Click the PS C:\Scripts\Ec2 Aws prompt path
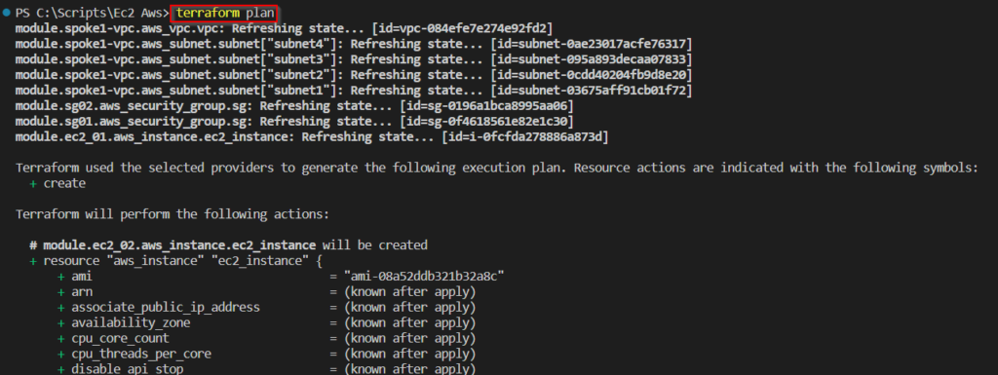 [x=93, y=13]
